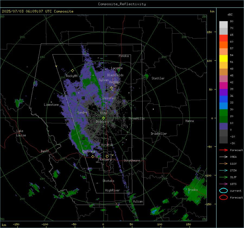
Task: Click the Limestone label
Action: click(x=51, y=105)
